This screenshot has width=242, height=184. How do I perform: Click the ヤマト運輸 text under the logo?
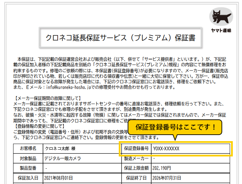[x=221, y=31]
